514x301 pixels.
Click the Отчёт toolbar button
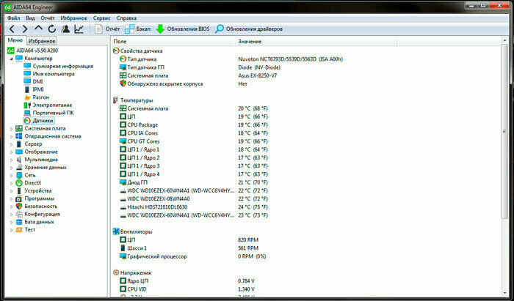107,29
